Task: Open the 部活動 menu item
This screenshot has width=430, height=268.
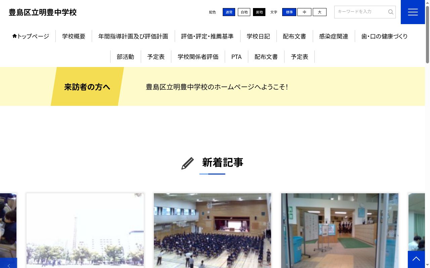Action: point(126,57)
